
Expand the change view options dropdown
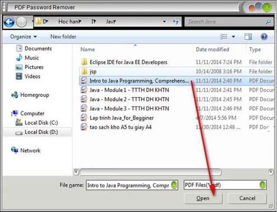(234, 37)
